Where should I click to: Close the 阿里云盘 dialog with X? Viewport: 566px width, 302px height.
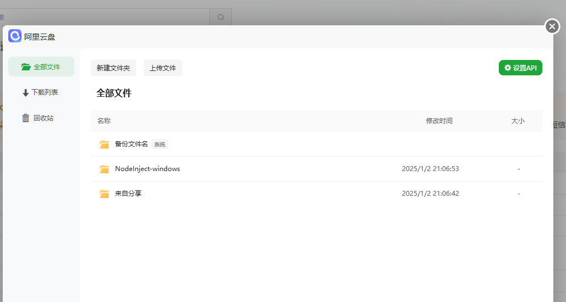tap(552, 26)
